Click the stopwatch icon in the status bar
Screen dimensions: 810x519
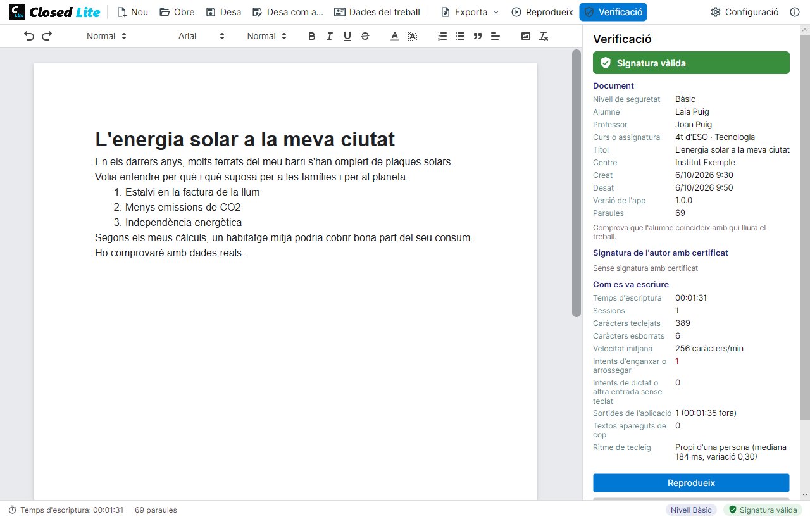pyautogui.click(x=12, y=510)
